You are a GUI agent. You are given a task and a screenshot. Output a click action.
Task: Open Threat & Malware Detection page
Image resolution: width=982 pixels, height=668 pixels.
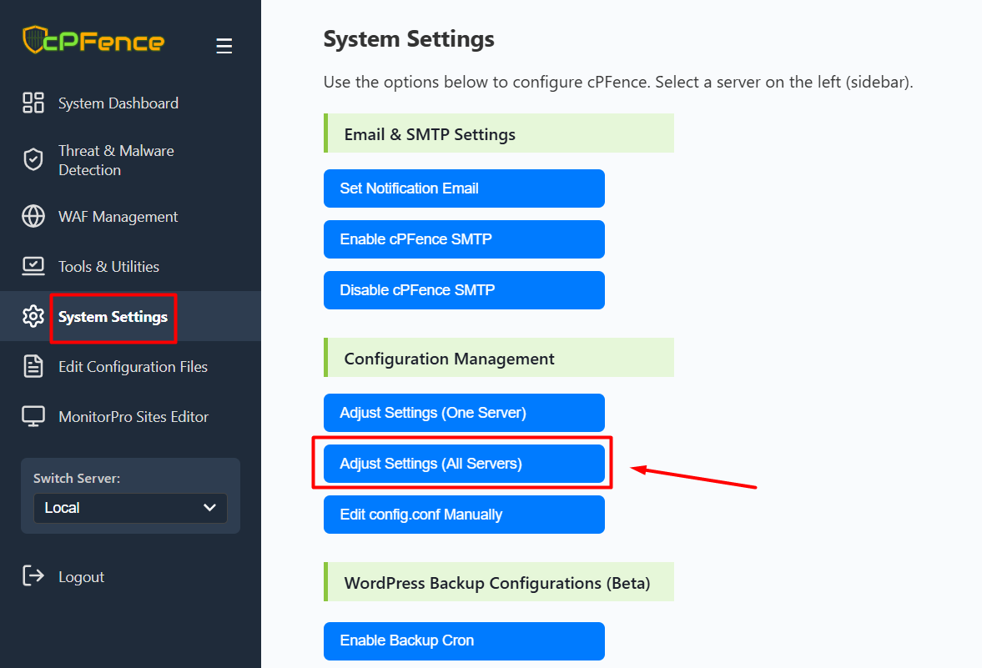(x=116, y=160)
